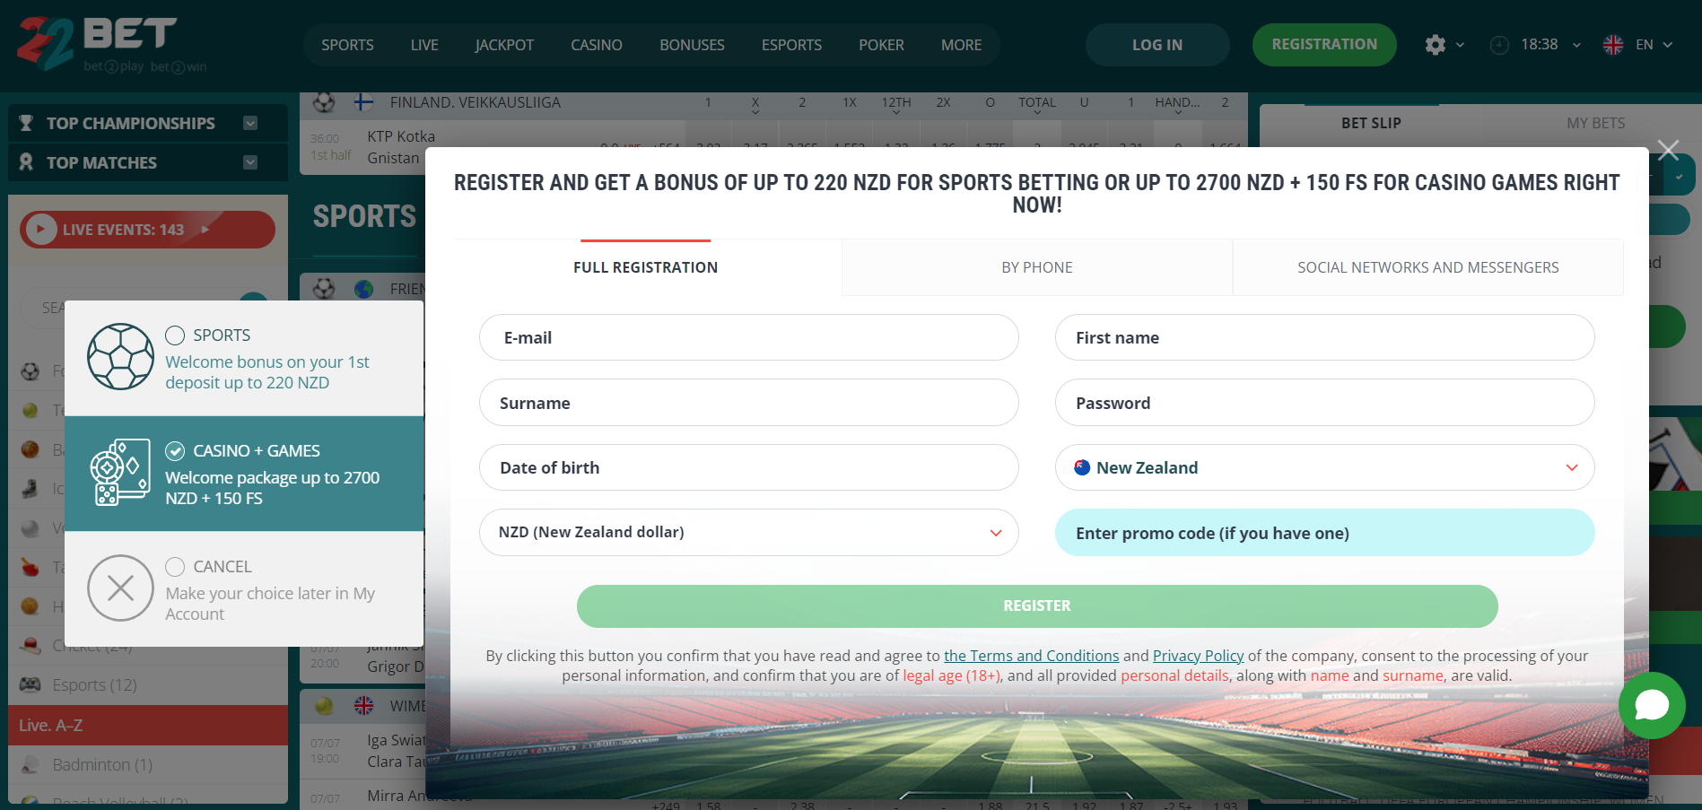Click the casino chips and cards icon
This screenshot has height=810, width=1702.
click(120, 473)
